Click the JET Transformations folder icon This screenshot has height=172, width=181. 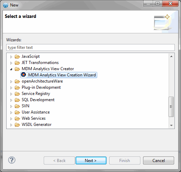tap(17, 63)
